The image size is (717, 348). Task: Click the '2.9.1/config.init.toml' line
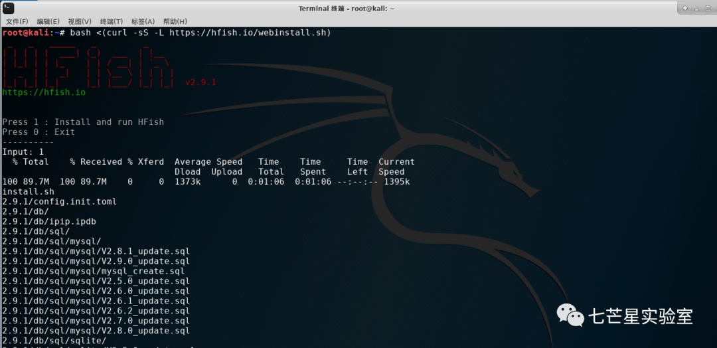pos(60,202)
